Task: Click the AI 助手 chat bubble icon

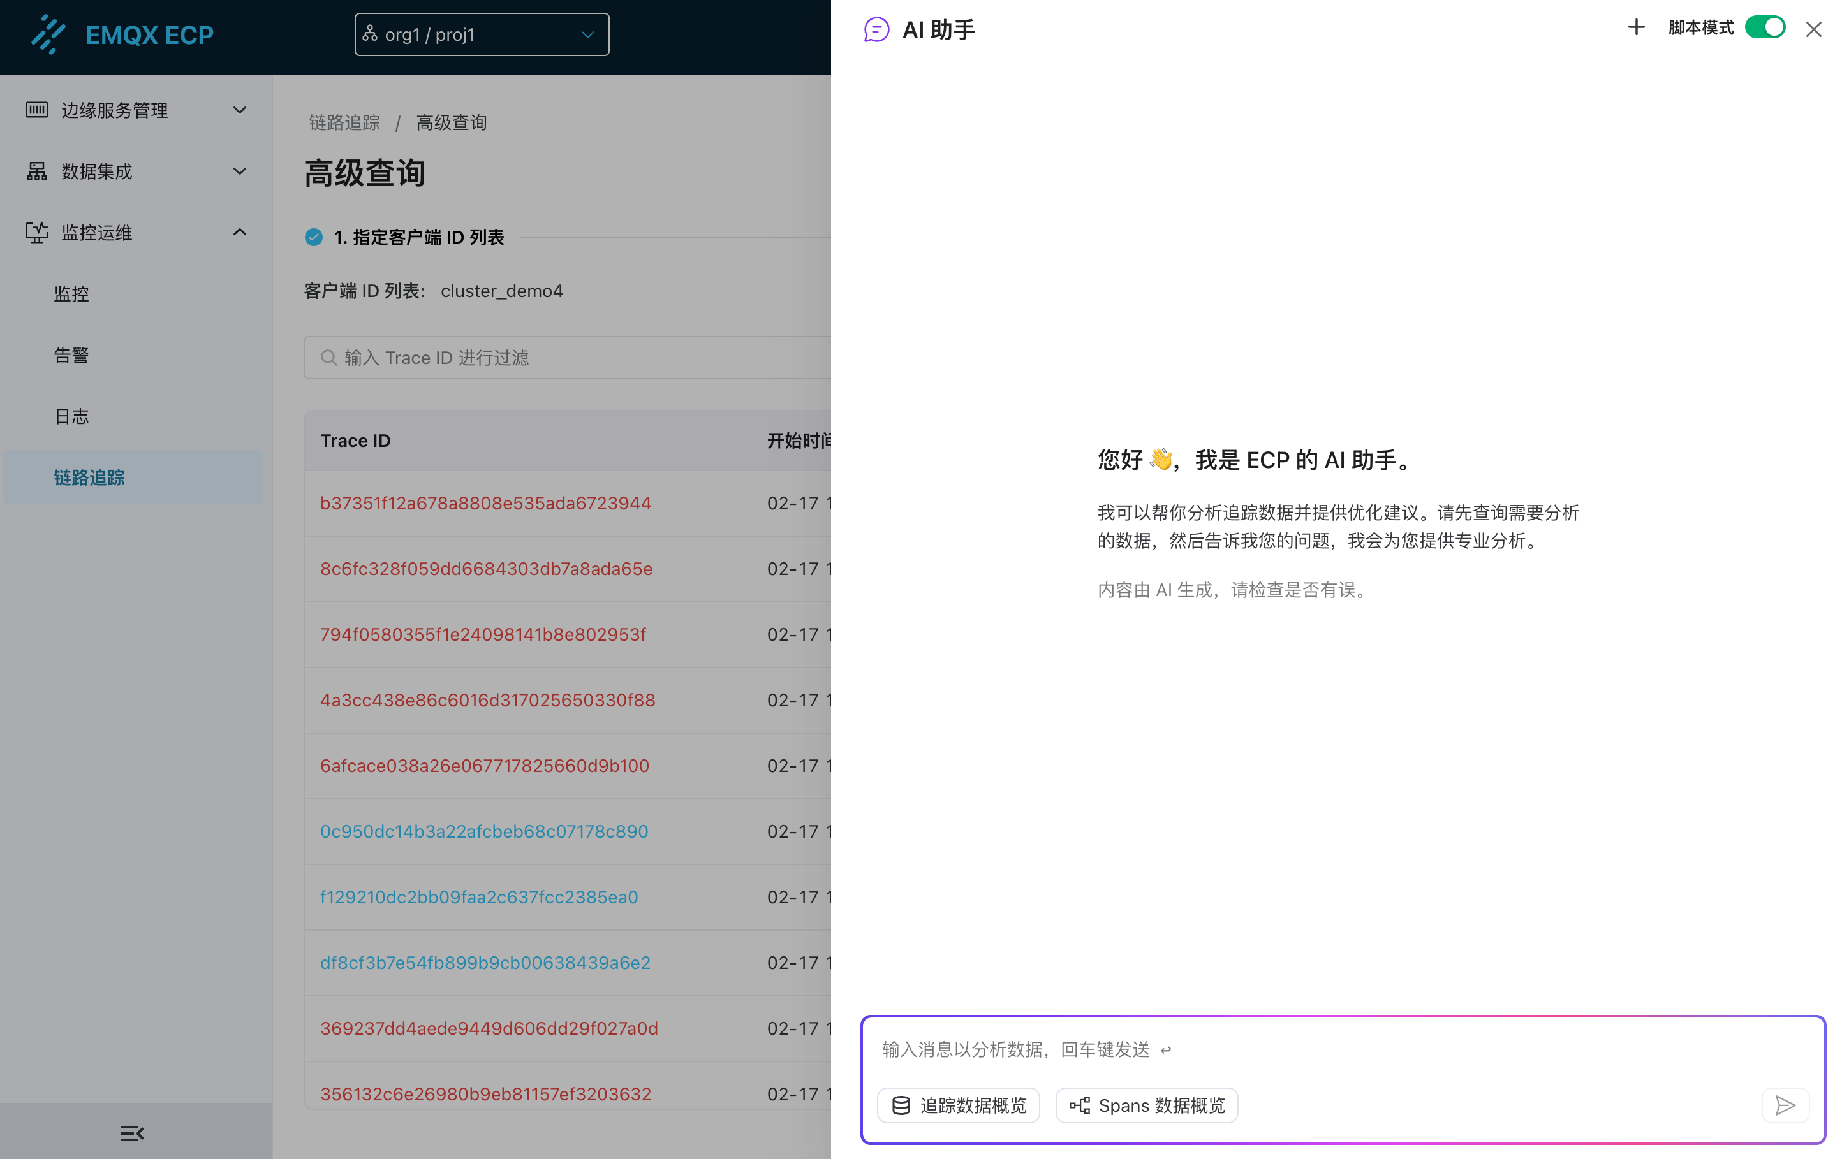Action: click(x=874, y=29)
